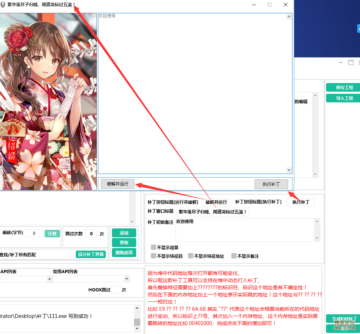Click the 查找/补丁所有匹配 label
Viewport: 360px width, 334px height.
click(18, 255)
